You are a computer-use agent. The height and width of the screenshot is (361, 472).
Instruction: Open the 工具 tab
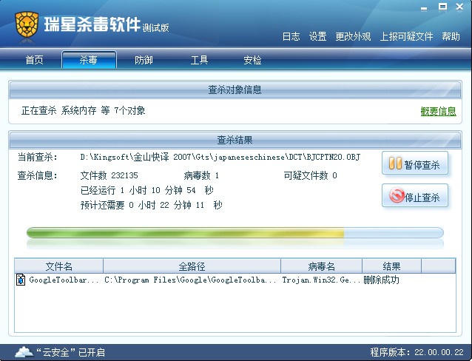click(199, 60)
